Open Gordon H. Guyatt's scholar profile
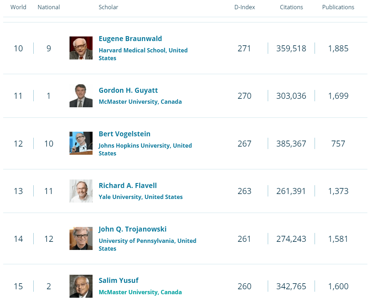 coord(128,90)
